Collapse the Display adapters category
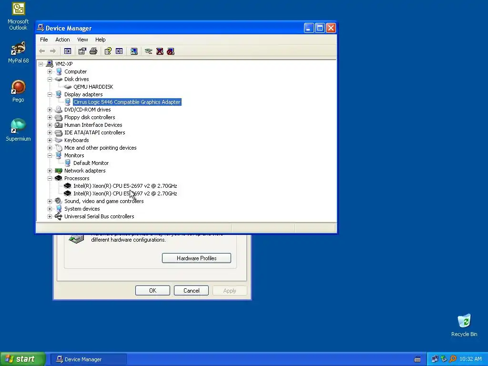This screenshot has height=366, width=488. pyautogui.click(x=50, y=95)
